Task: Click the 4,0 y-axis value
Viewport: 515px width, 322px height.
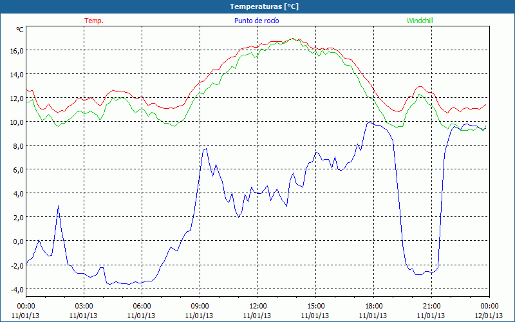Action: [18, 194]
